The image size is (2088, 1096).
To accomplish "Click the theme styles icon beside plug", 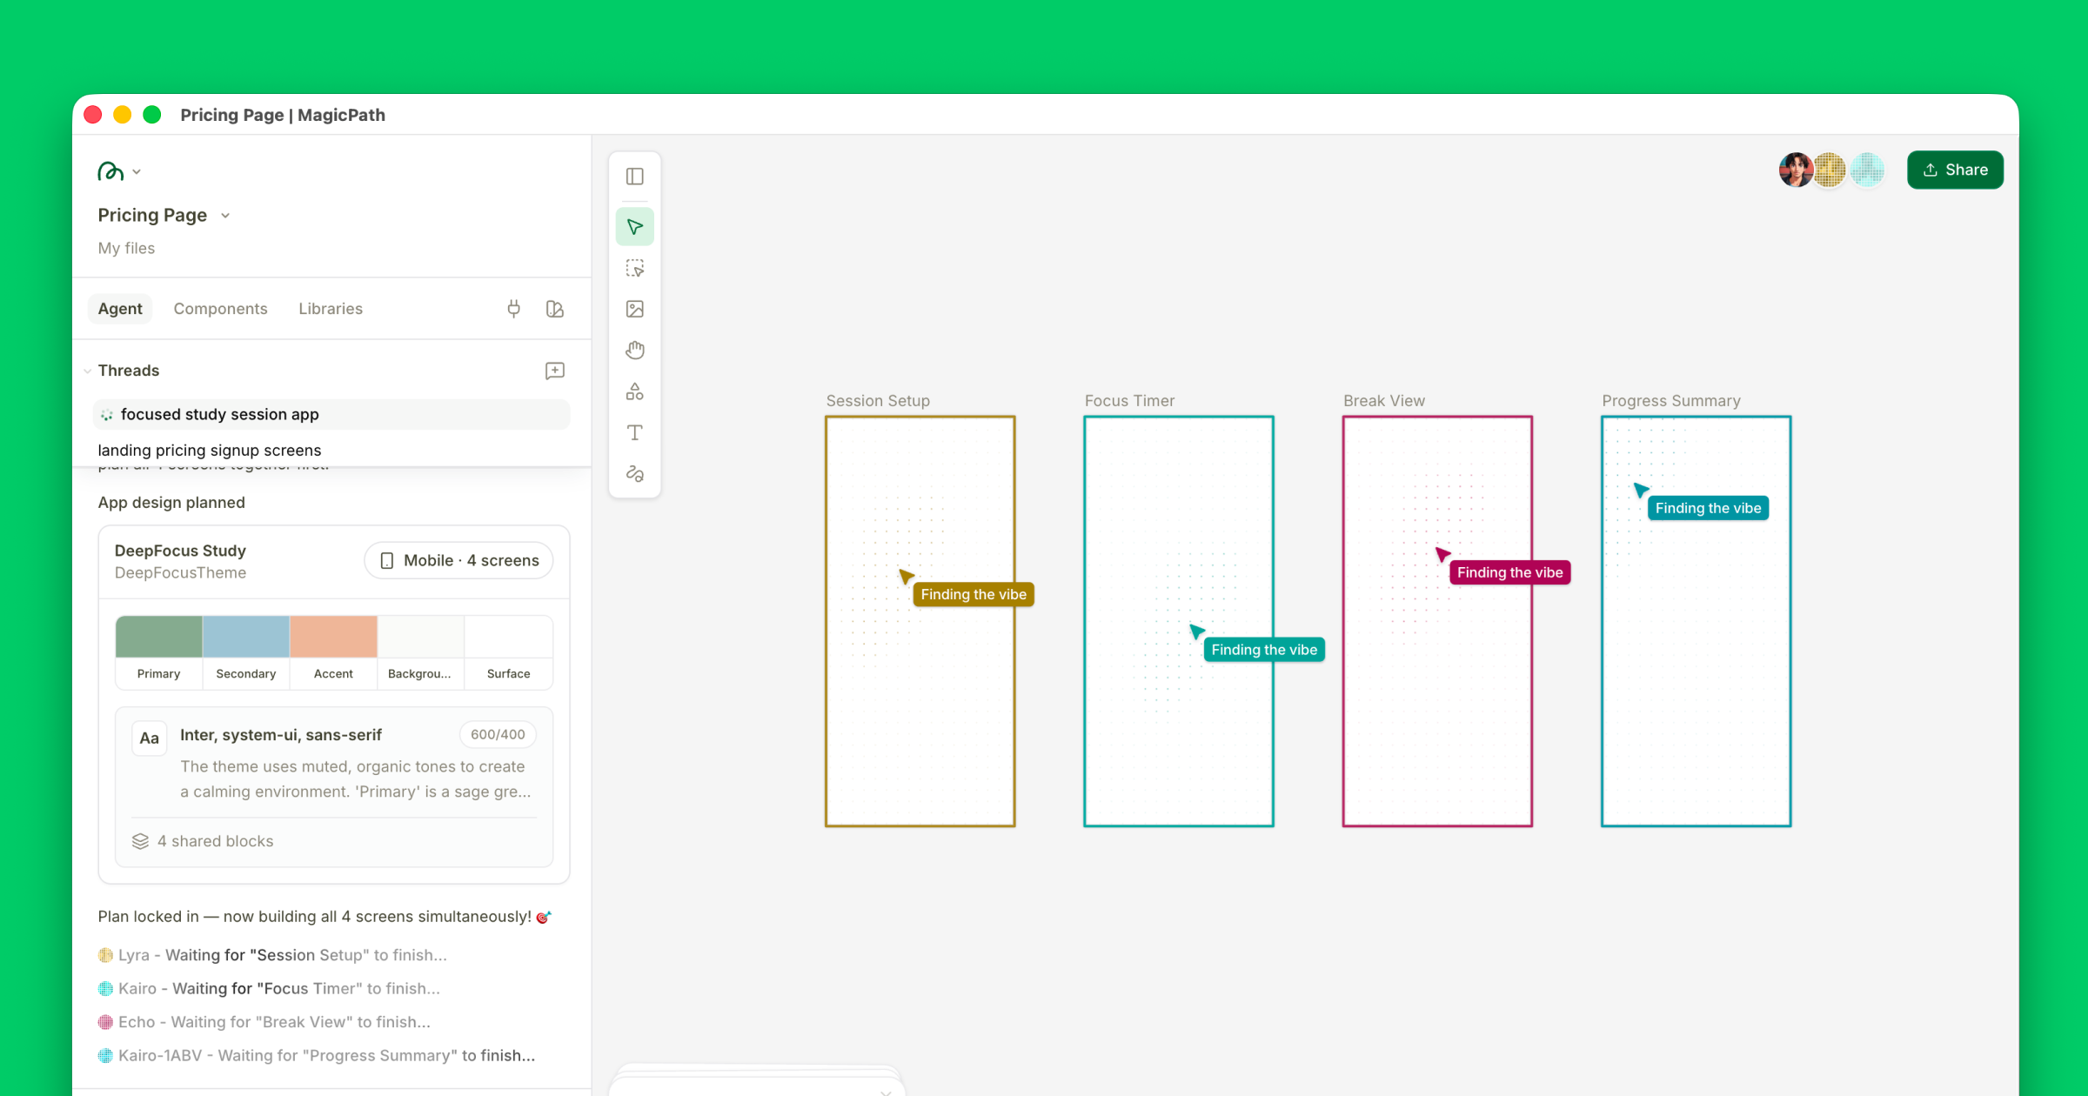I will [555, 309].
